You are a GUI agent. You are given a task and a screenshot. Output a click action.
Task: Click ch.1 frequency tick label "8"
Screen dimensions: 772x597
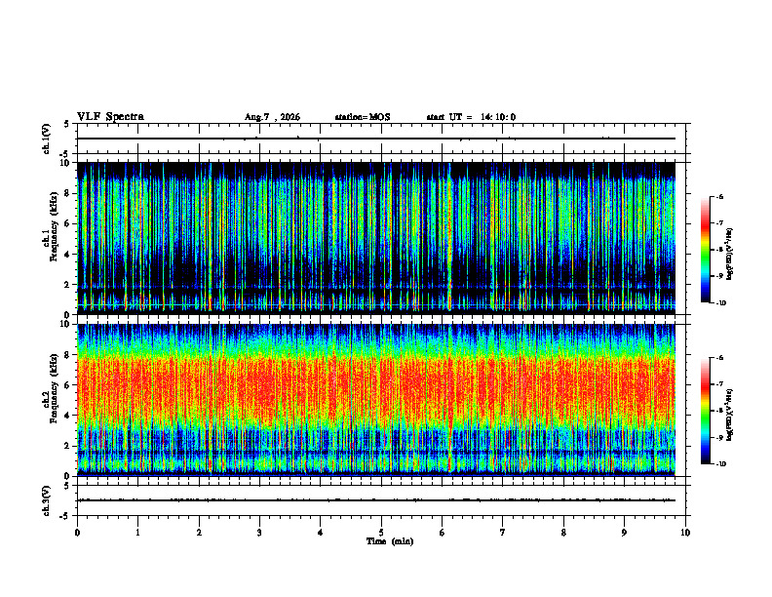[69, 193]
